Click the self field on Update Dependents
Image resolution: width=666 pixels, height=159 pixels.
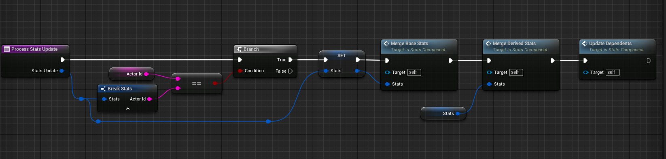(612, 72)
